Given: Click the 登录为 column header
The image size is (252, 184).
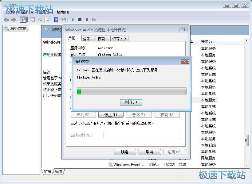Looking at the screenshot, I should [208, 42].
